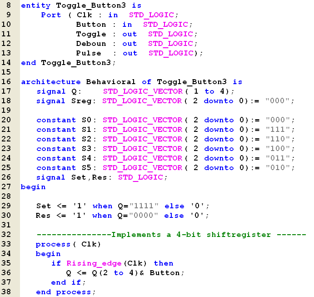Click the value "011" on line 24
The image size is (314, 297).
(278, 158)
